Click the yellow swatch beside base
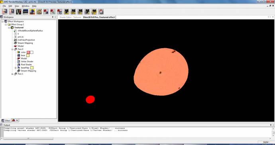This screenshot has width=275, height=145. coord(28,55)
